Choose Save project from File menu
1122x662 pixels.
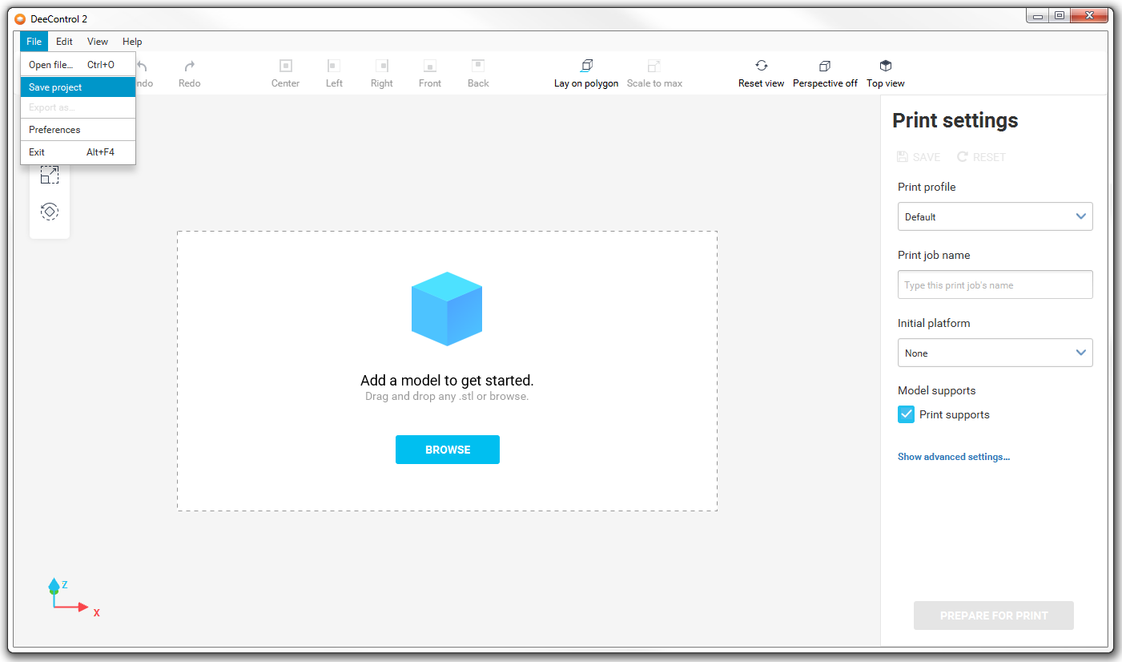coord(56,87)
